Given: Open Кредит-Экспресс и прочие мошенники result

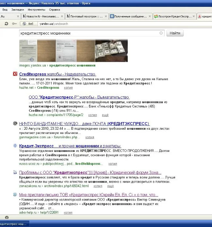Looking at the screenshot, I should coord(70,146).
